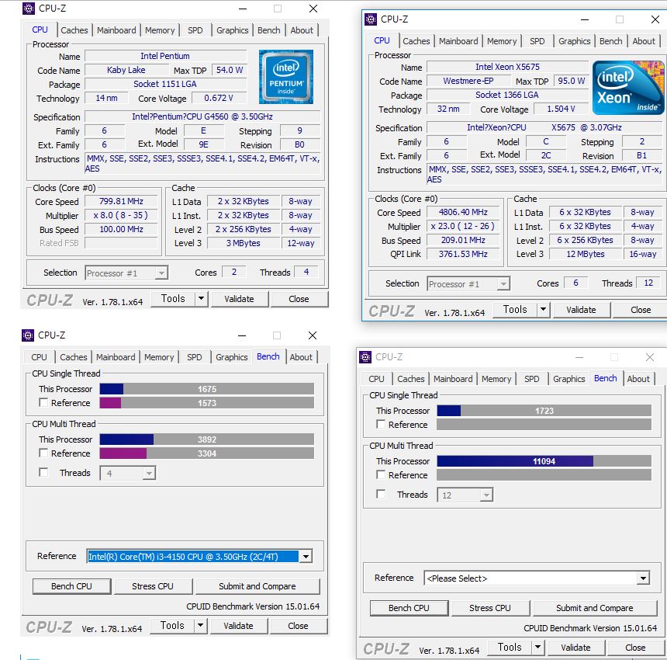The height and width of the screenshot is (660, 667).
Task: Switch to Caches tab in Pentium CPU window
Action: tap(74, 30)
